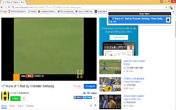Open MFC Fundamentals bookmark
Screen dimensions: 176x110
coord(66,12)
